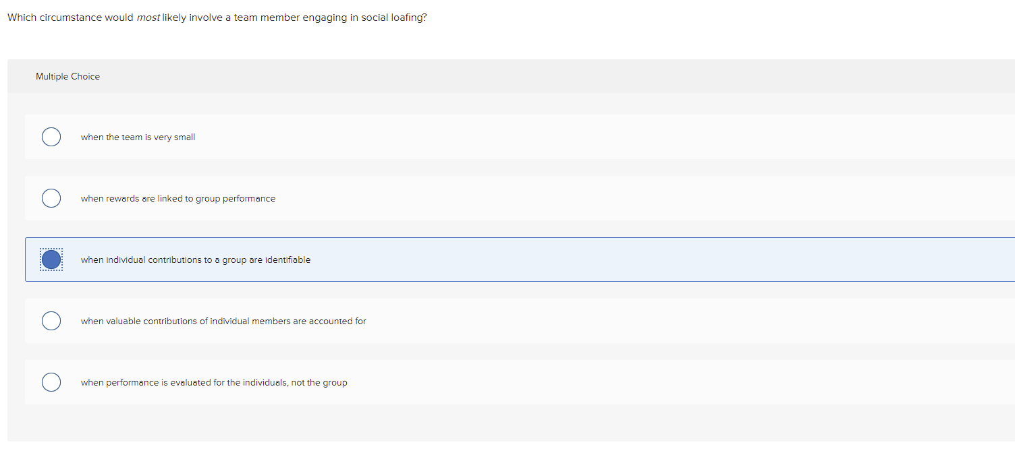Click blank right side of the highlighted answer row
The height and width of the screenshot is (459, 1015).
pos(675,259)
